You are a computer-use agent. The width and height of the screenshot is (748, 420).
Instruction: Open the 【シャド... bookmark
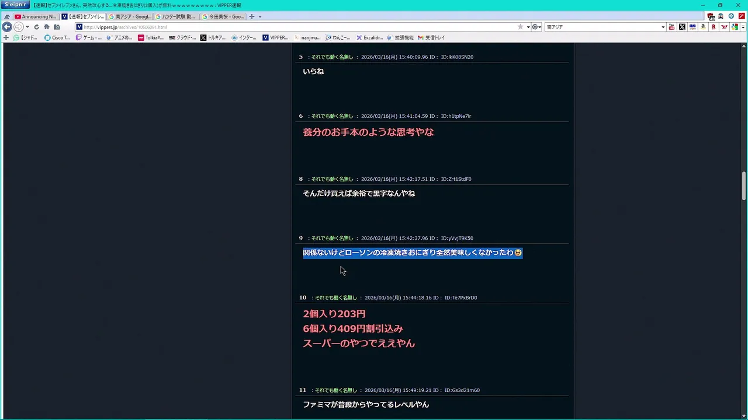26,37
